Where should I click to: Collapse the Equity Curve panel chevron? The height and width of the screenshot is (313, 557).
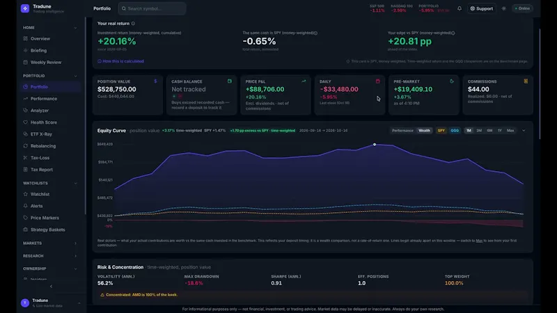(x=524, y=131)
